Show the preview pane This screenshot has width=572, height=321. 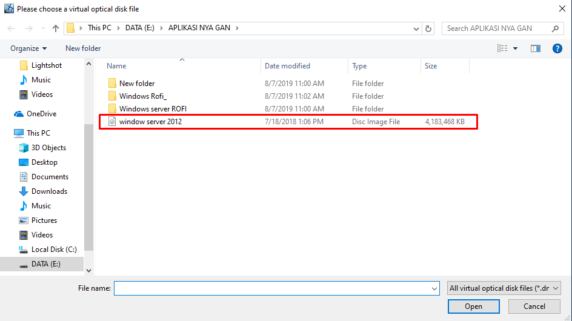(536, 48)
